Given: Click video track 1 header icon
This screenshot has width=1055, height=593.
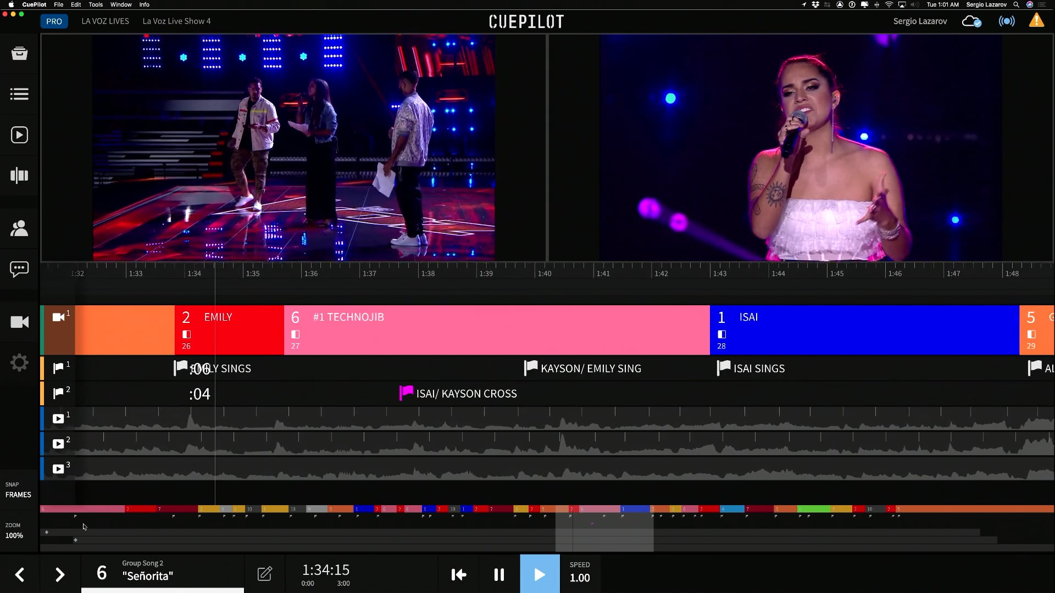Looking at the screenshot, I should pos(59,418).
